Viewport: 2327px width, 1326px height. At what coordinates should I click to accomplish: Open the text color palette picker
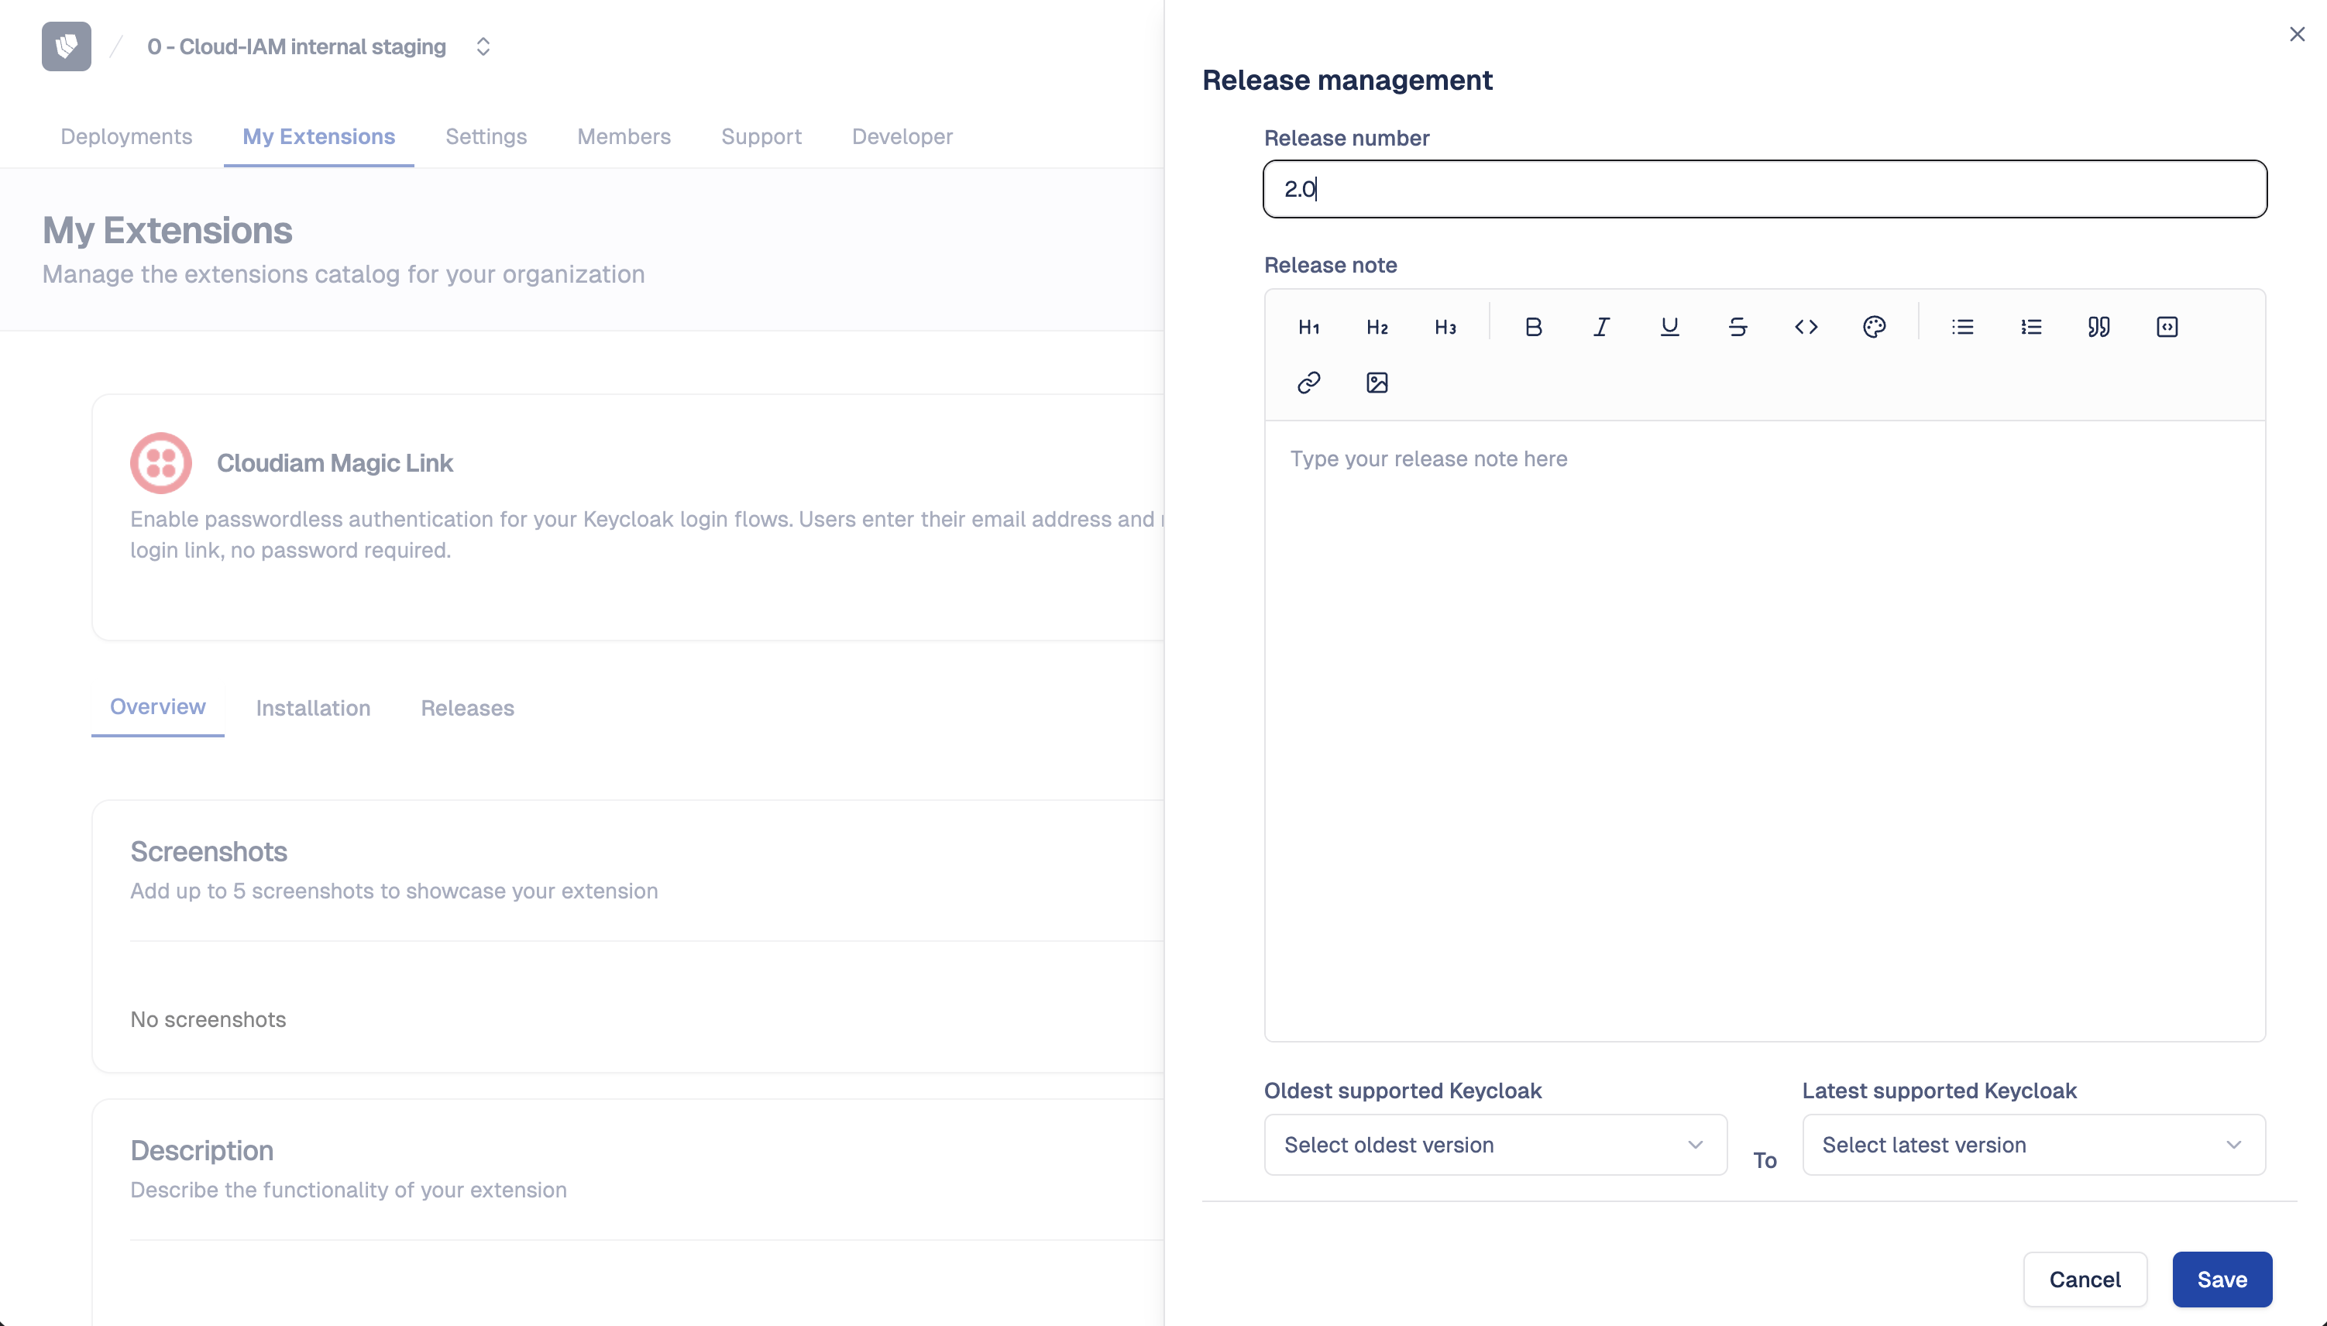(1875, 326)
